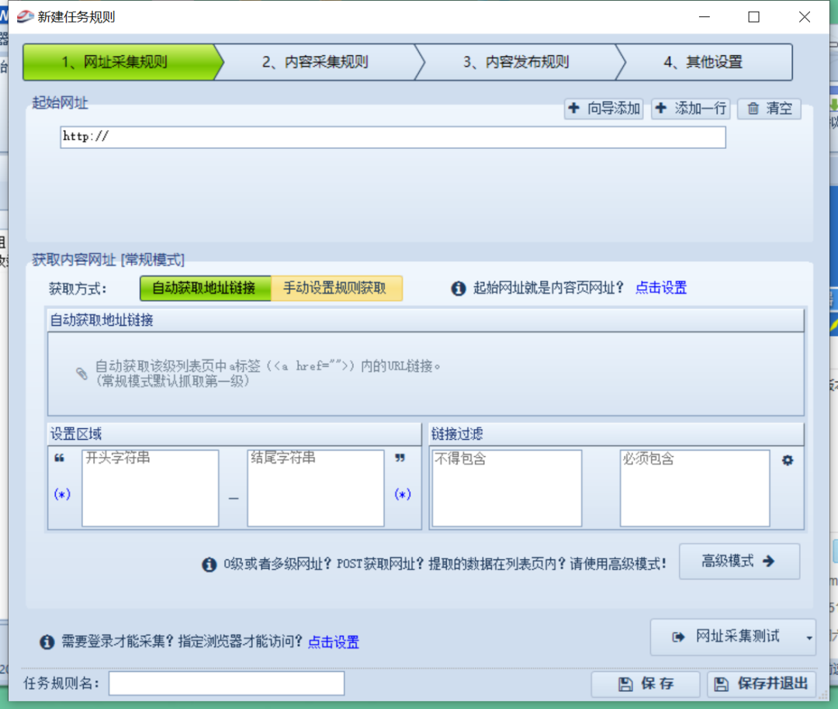
Task: Run 网址采集测试
Action: (x=727, y=637)
